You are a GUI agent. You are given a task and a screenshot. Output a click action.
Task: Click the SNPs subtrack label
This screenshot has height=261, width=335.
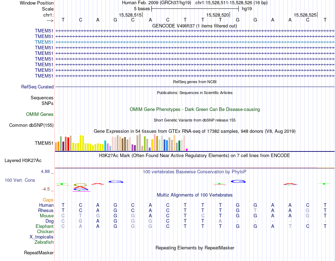(48, 103)
